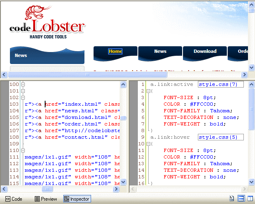255x204 pixels.
Task: Click scroll-down arrow of HTML code pane
Action: click(x=123, y=182)
